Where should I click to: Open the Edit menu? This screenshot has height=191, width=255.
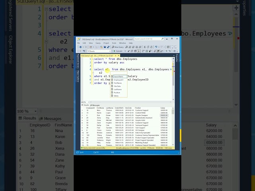pyautogui.click(x=84, y=43)
